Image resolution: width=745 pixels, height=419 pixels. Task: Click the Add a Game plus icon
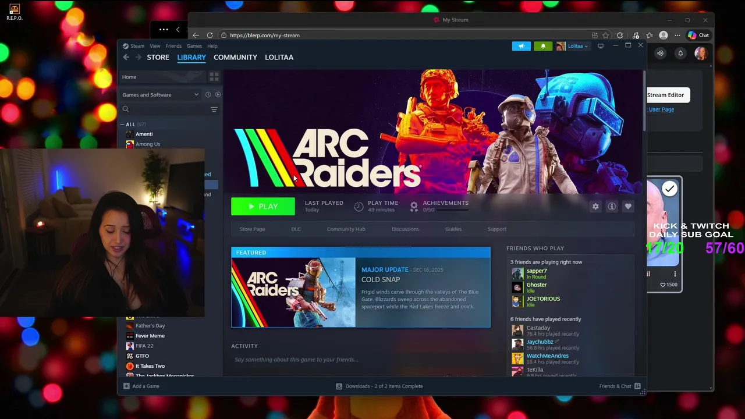[126, 386]
